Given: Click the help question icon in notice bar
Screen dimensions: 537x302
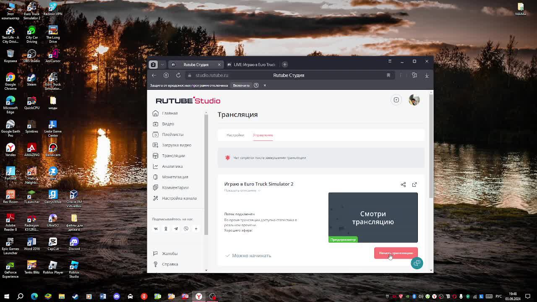Looking at the screenshot, I should click(x=256, y=86).
